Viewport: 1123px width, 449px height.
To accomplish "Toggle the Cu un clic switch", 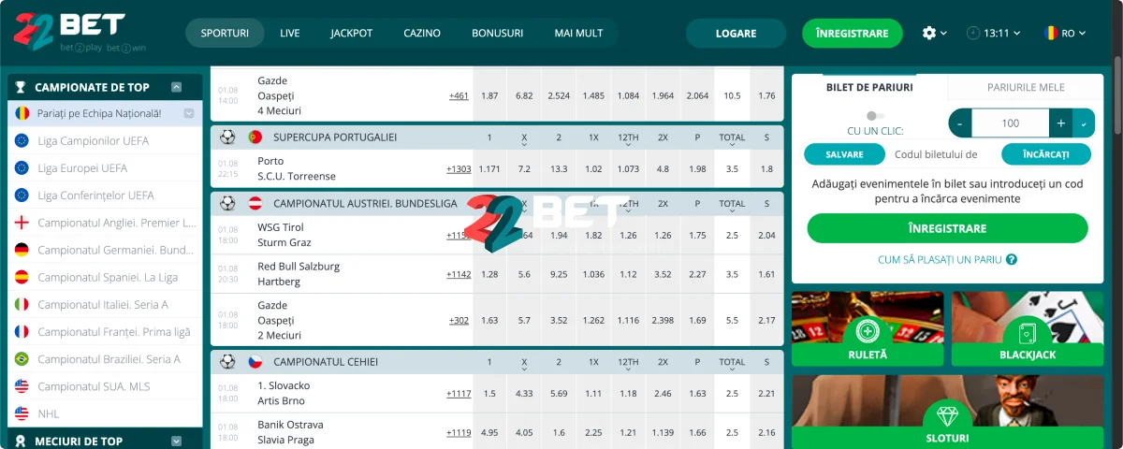I will (x=876, y=116).
